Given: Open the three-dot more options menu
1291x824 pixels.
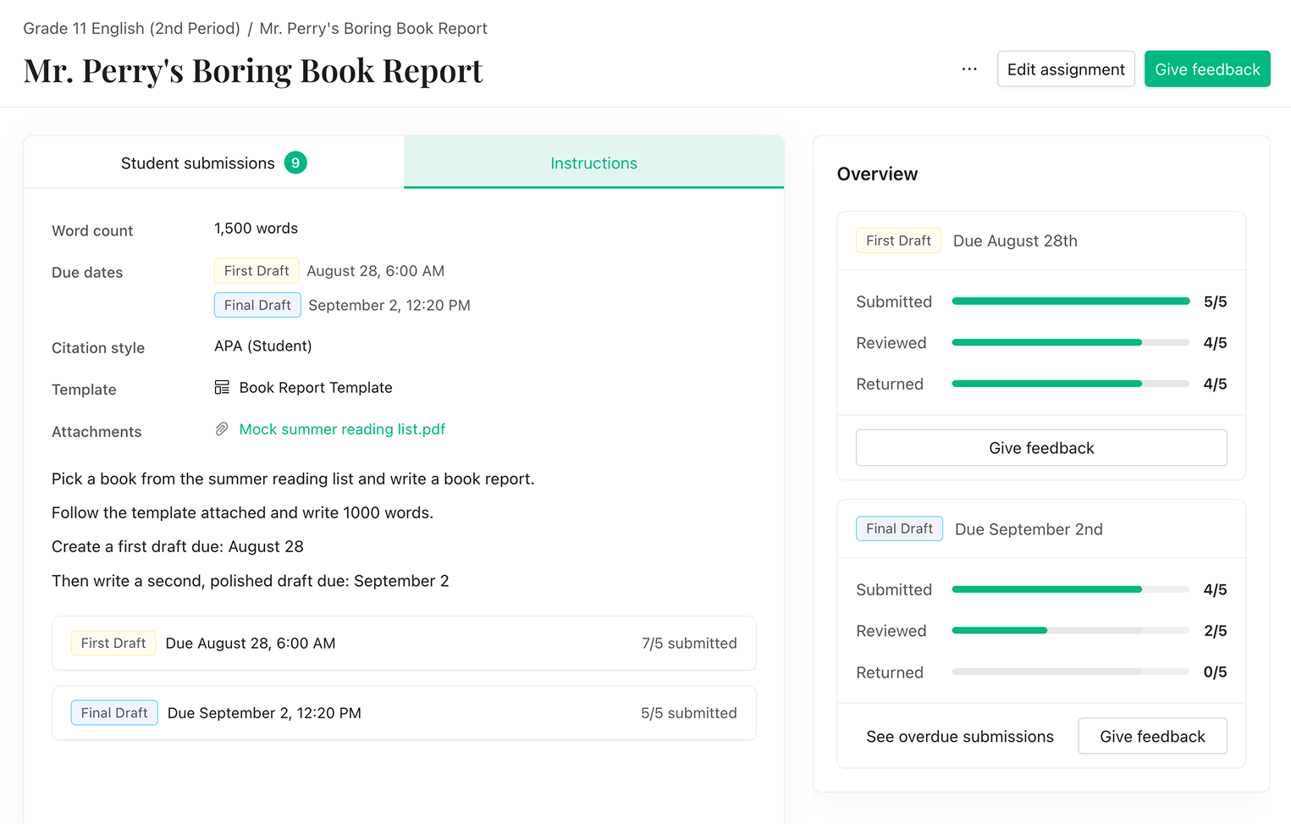Looking at the screenshot, I should pyautogui.click(x=969, y=69).
